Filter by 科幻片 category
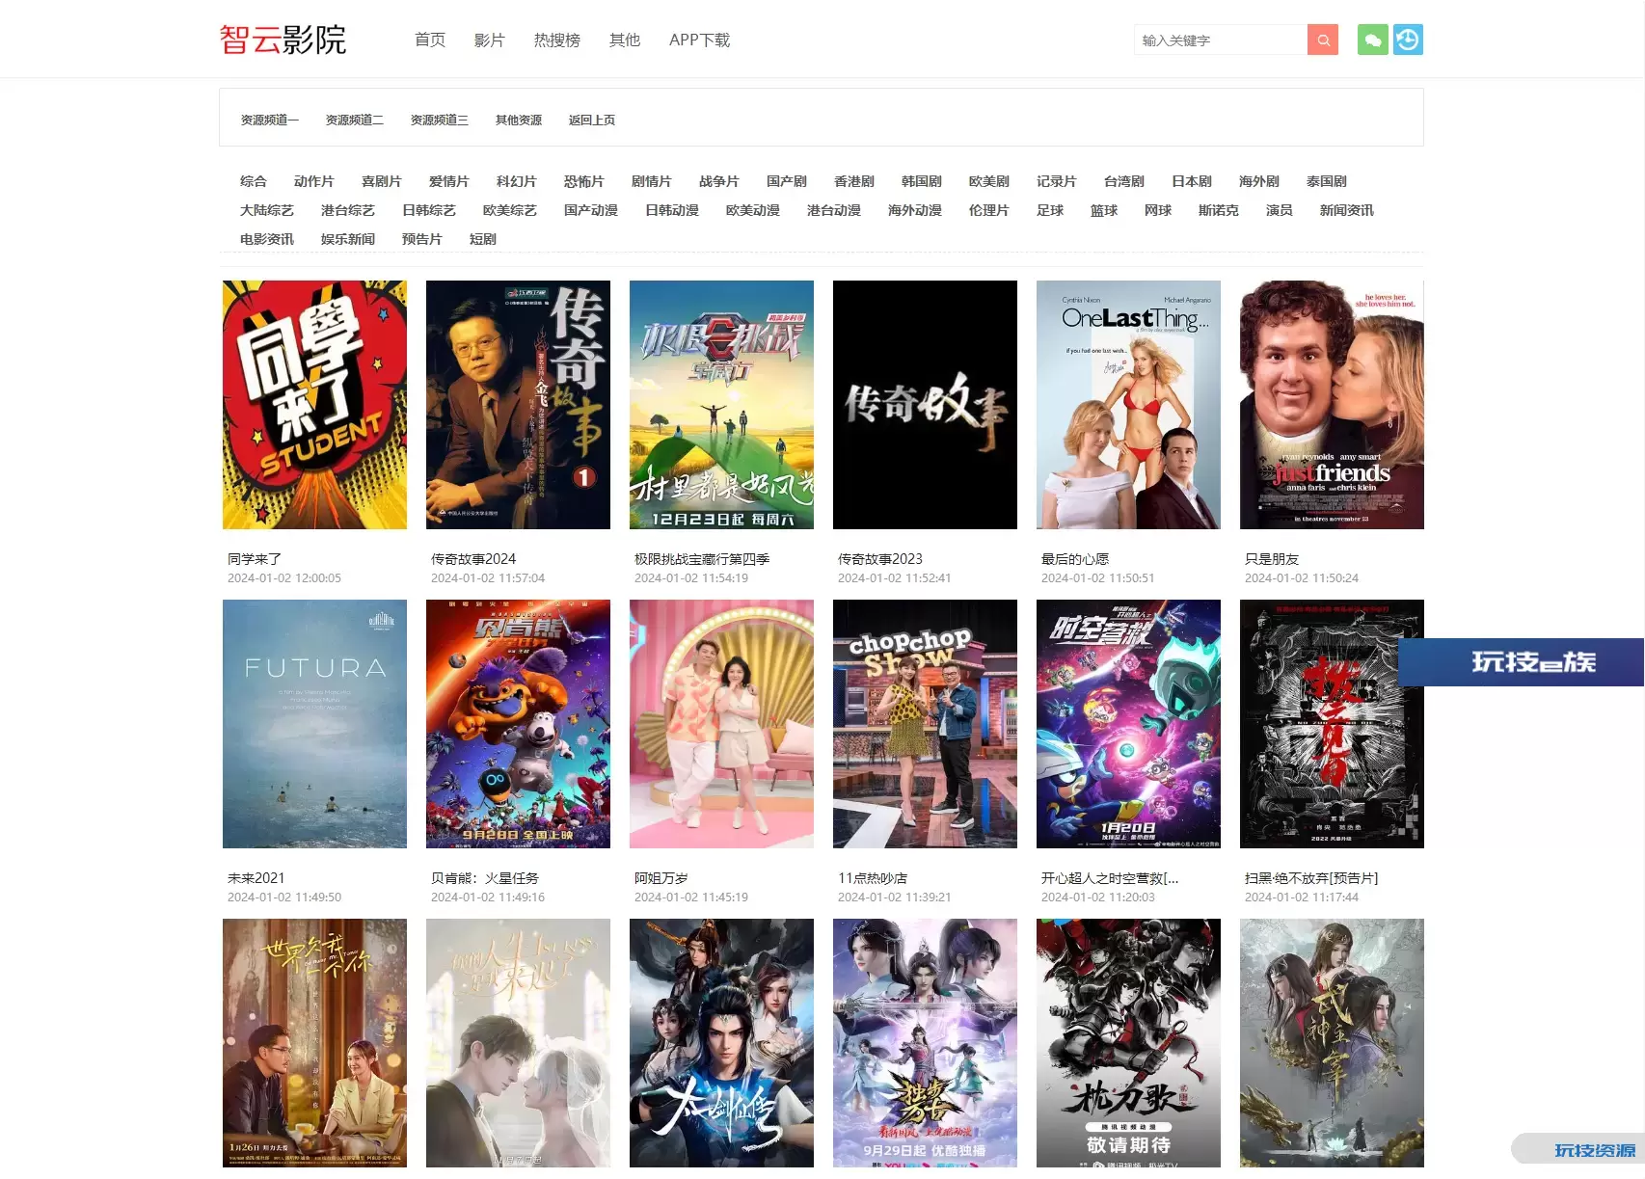The image size is (1645, 1179). click(517, 181)
